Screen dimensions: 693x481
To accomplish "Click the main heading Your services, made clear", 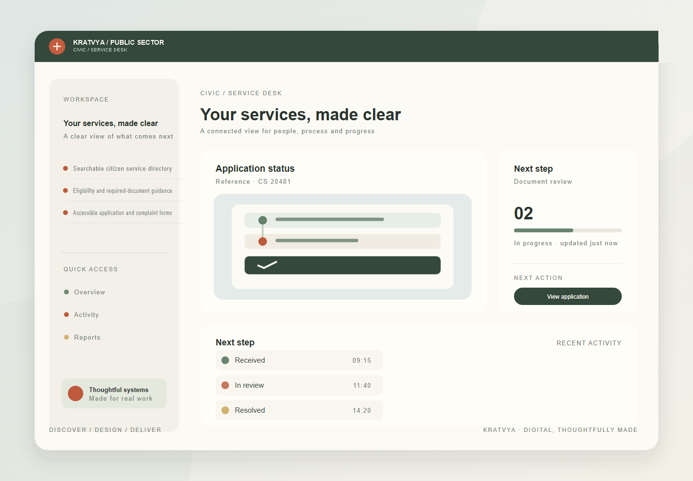I will click(x=301, y=114).
